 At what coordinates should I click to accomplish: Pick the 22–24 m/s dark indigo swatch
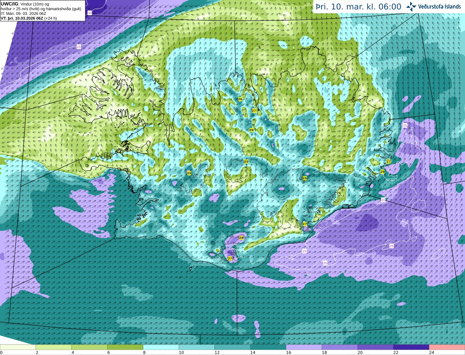(411, 347)
